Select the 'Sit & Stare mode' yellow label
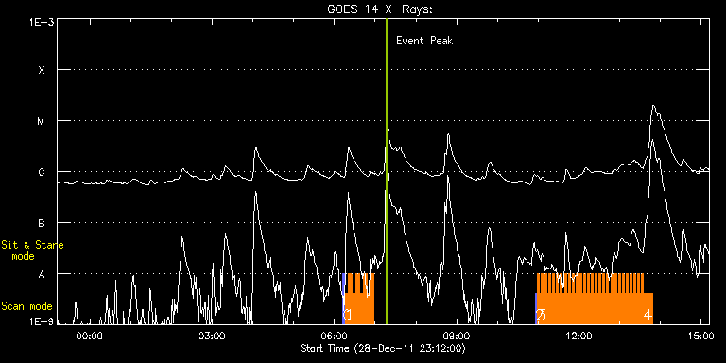 coord(32,251)
